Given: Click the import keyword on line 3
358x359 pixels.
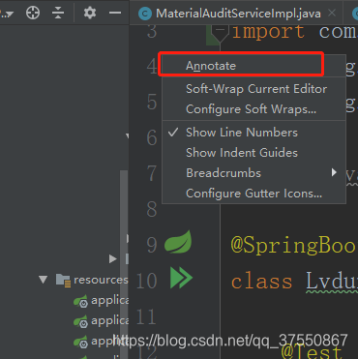Looking at the screenshot, I should click(x=268, y=32).
